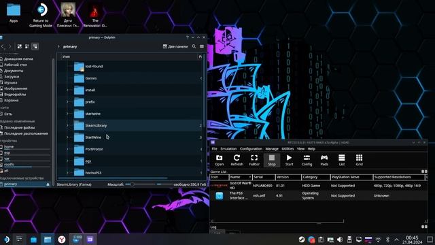435x245 pixels.
Task: Open Wi-Fi network tray icon
Action: click(x=378, y=240)
